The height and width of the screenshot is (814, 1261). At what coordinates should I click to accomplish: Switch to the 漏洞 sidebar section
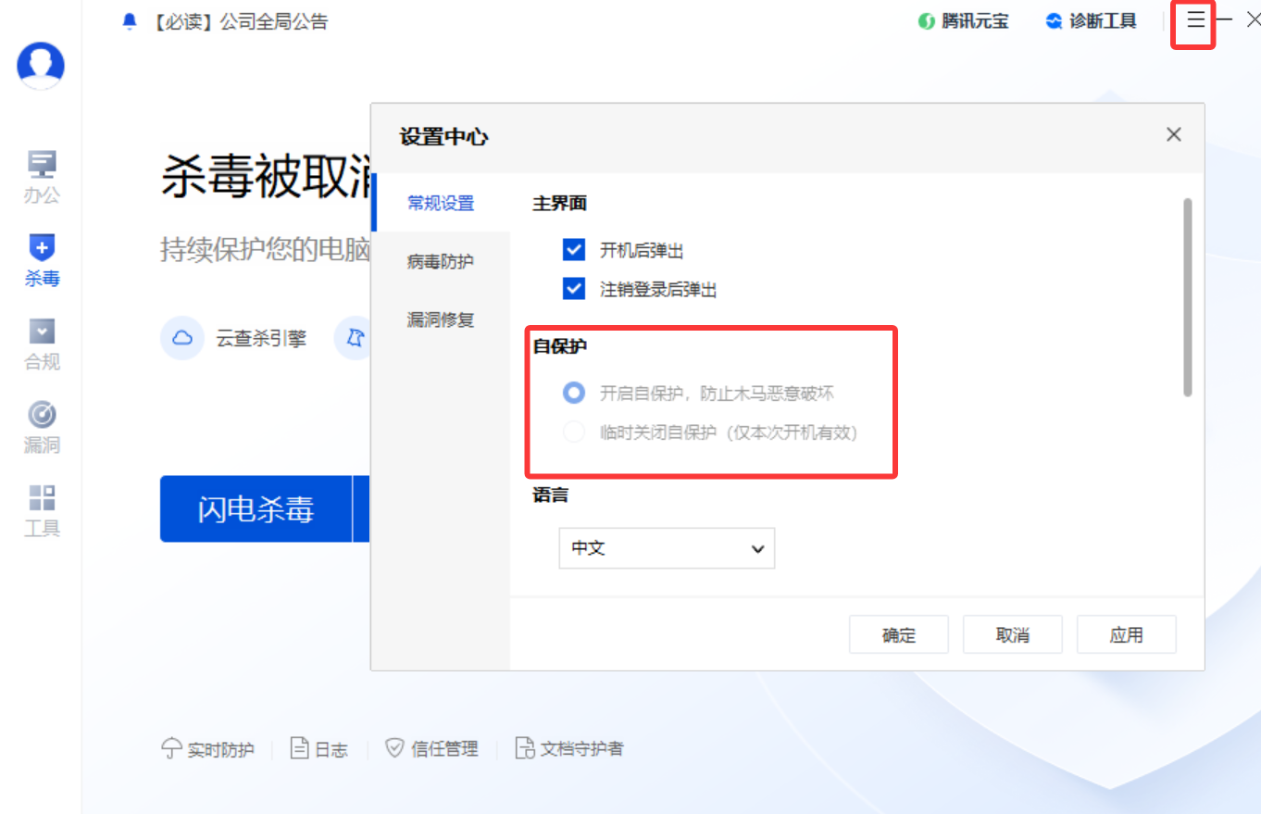tap(42, 427)
